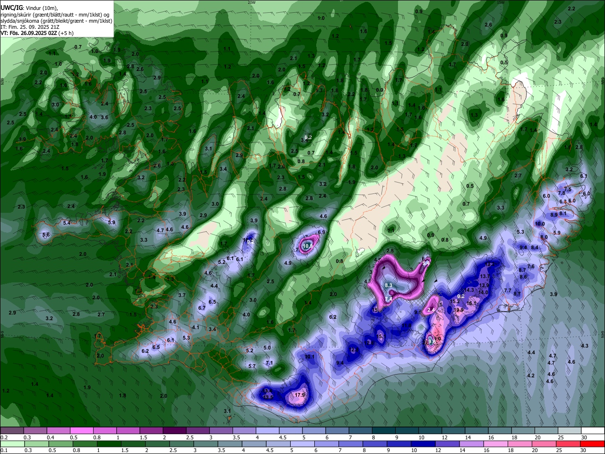Click the 7.1 precipitation value

[269, 363]
